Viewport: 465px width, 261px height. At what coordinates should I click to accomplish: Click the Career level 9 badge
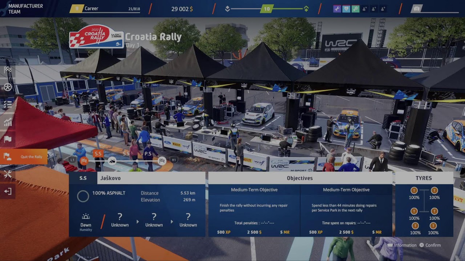(x=77, y=8)
